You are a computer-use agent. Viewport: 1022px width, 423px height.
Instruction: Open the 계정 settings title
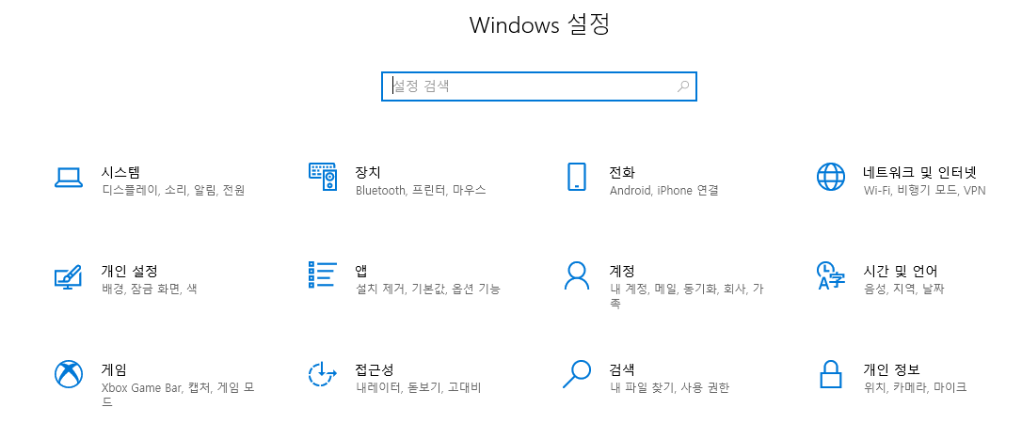pos(622,271)
